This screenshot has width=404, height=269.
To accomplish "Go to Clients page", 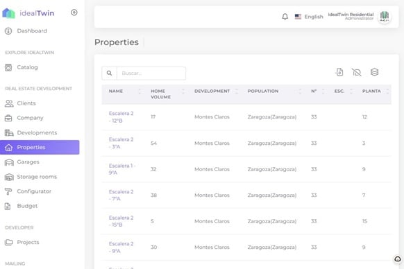I will click(x=26, y=103).
